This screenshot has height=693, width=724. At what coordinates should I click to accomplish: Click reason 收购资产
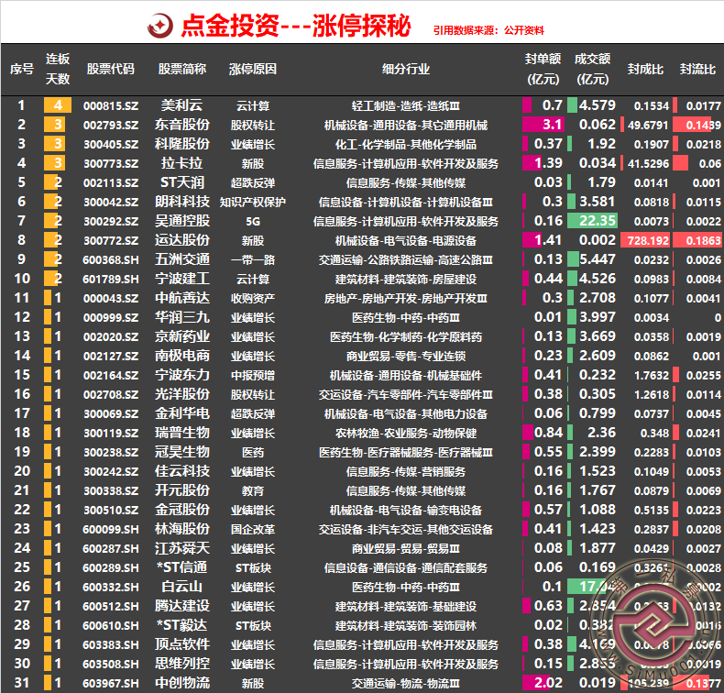[x=253, y=298]
